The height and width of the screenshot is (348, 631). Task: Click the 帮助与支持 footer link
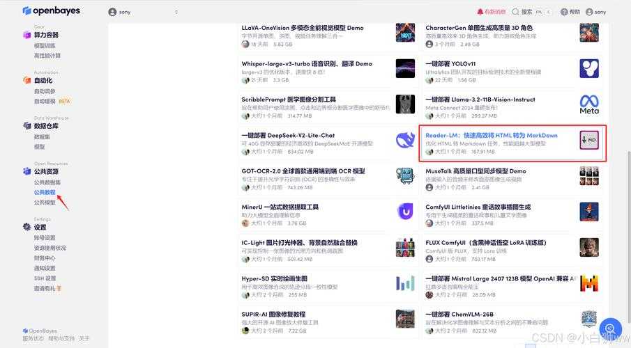click(x=61, y=339)
